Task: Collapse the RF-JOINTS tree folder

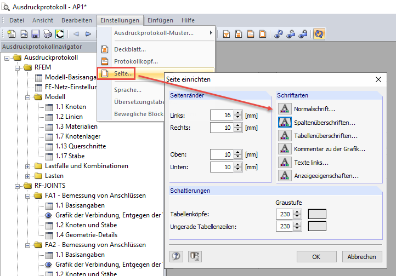Action: [17, 186]
